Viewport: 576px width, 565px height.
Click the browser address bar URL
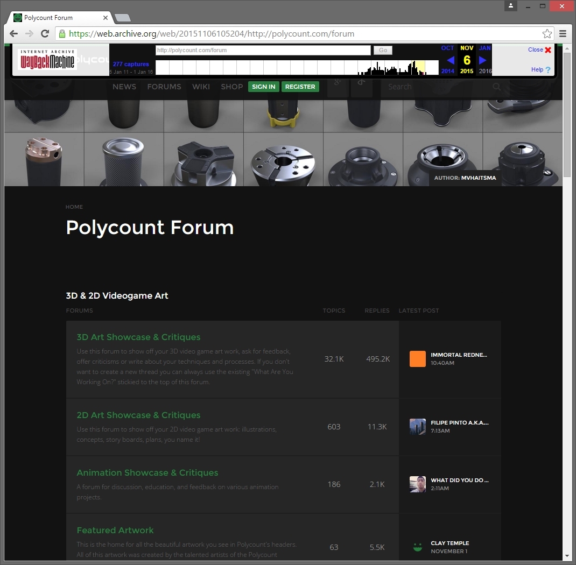(x=211, y=34)
